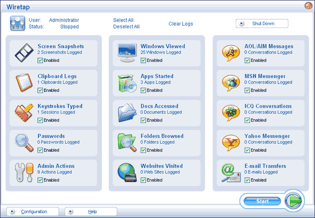Click the 'Stopped' status value

point(69,27)
